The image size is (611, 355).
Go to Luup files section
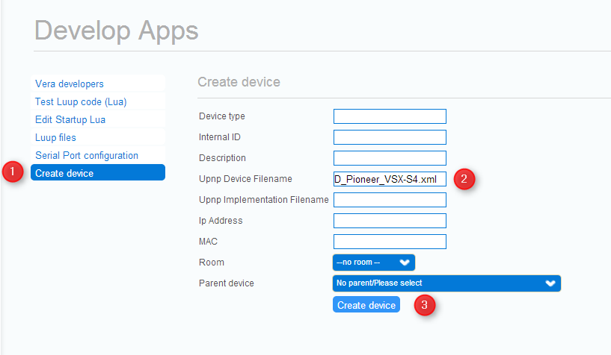[x=98, y=137]
